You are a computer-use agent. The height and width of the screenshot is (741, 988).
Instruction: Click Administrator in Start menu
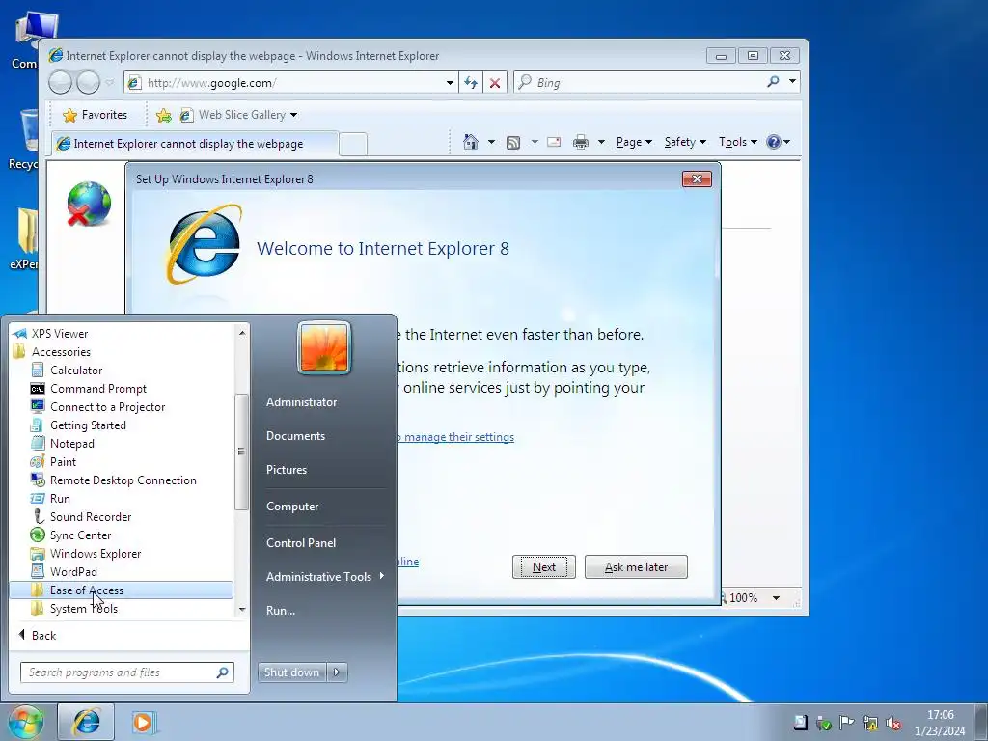(301, 402)
